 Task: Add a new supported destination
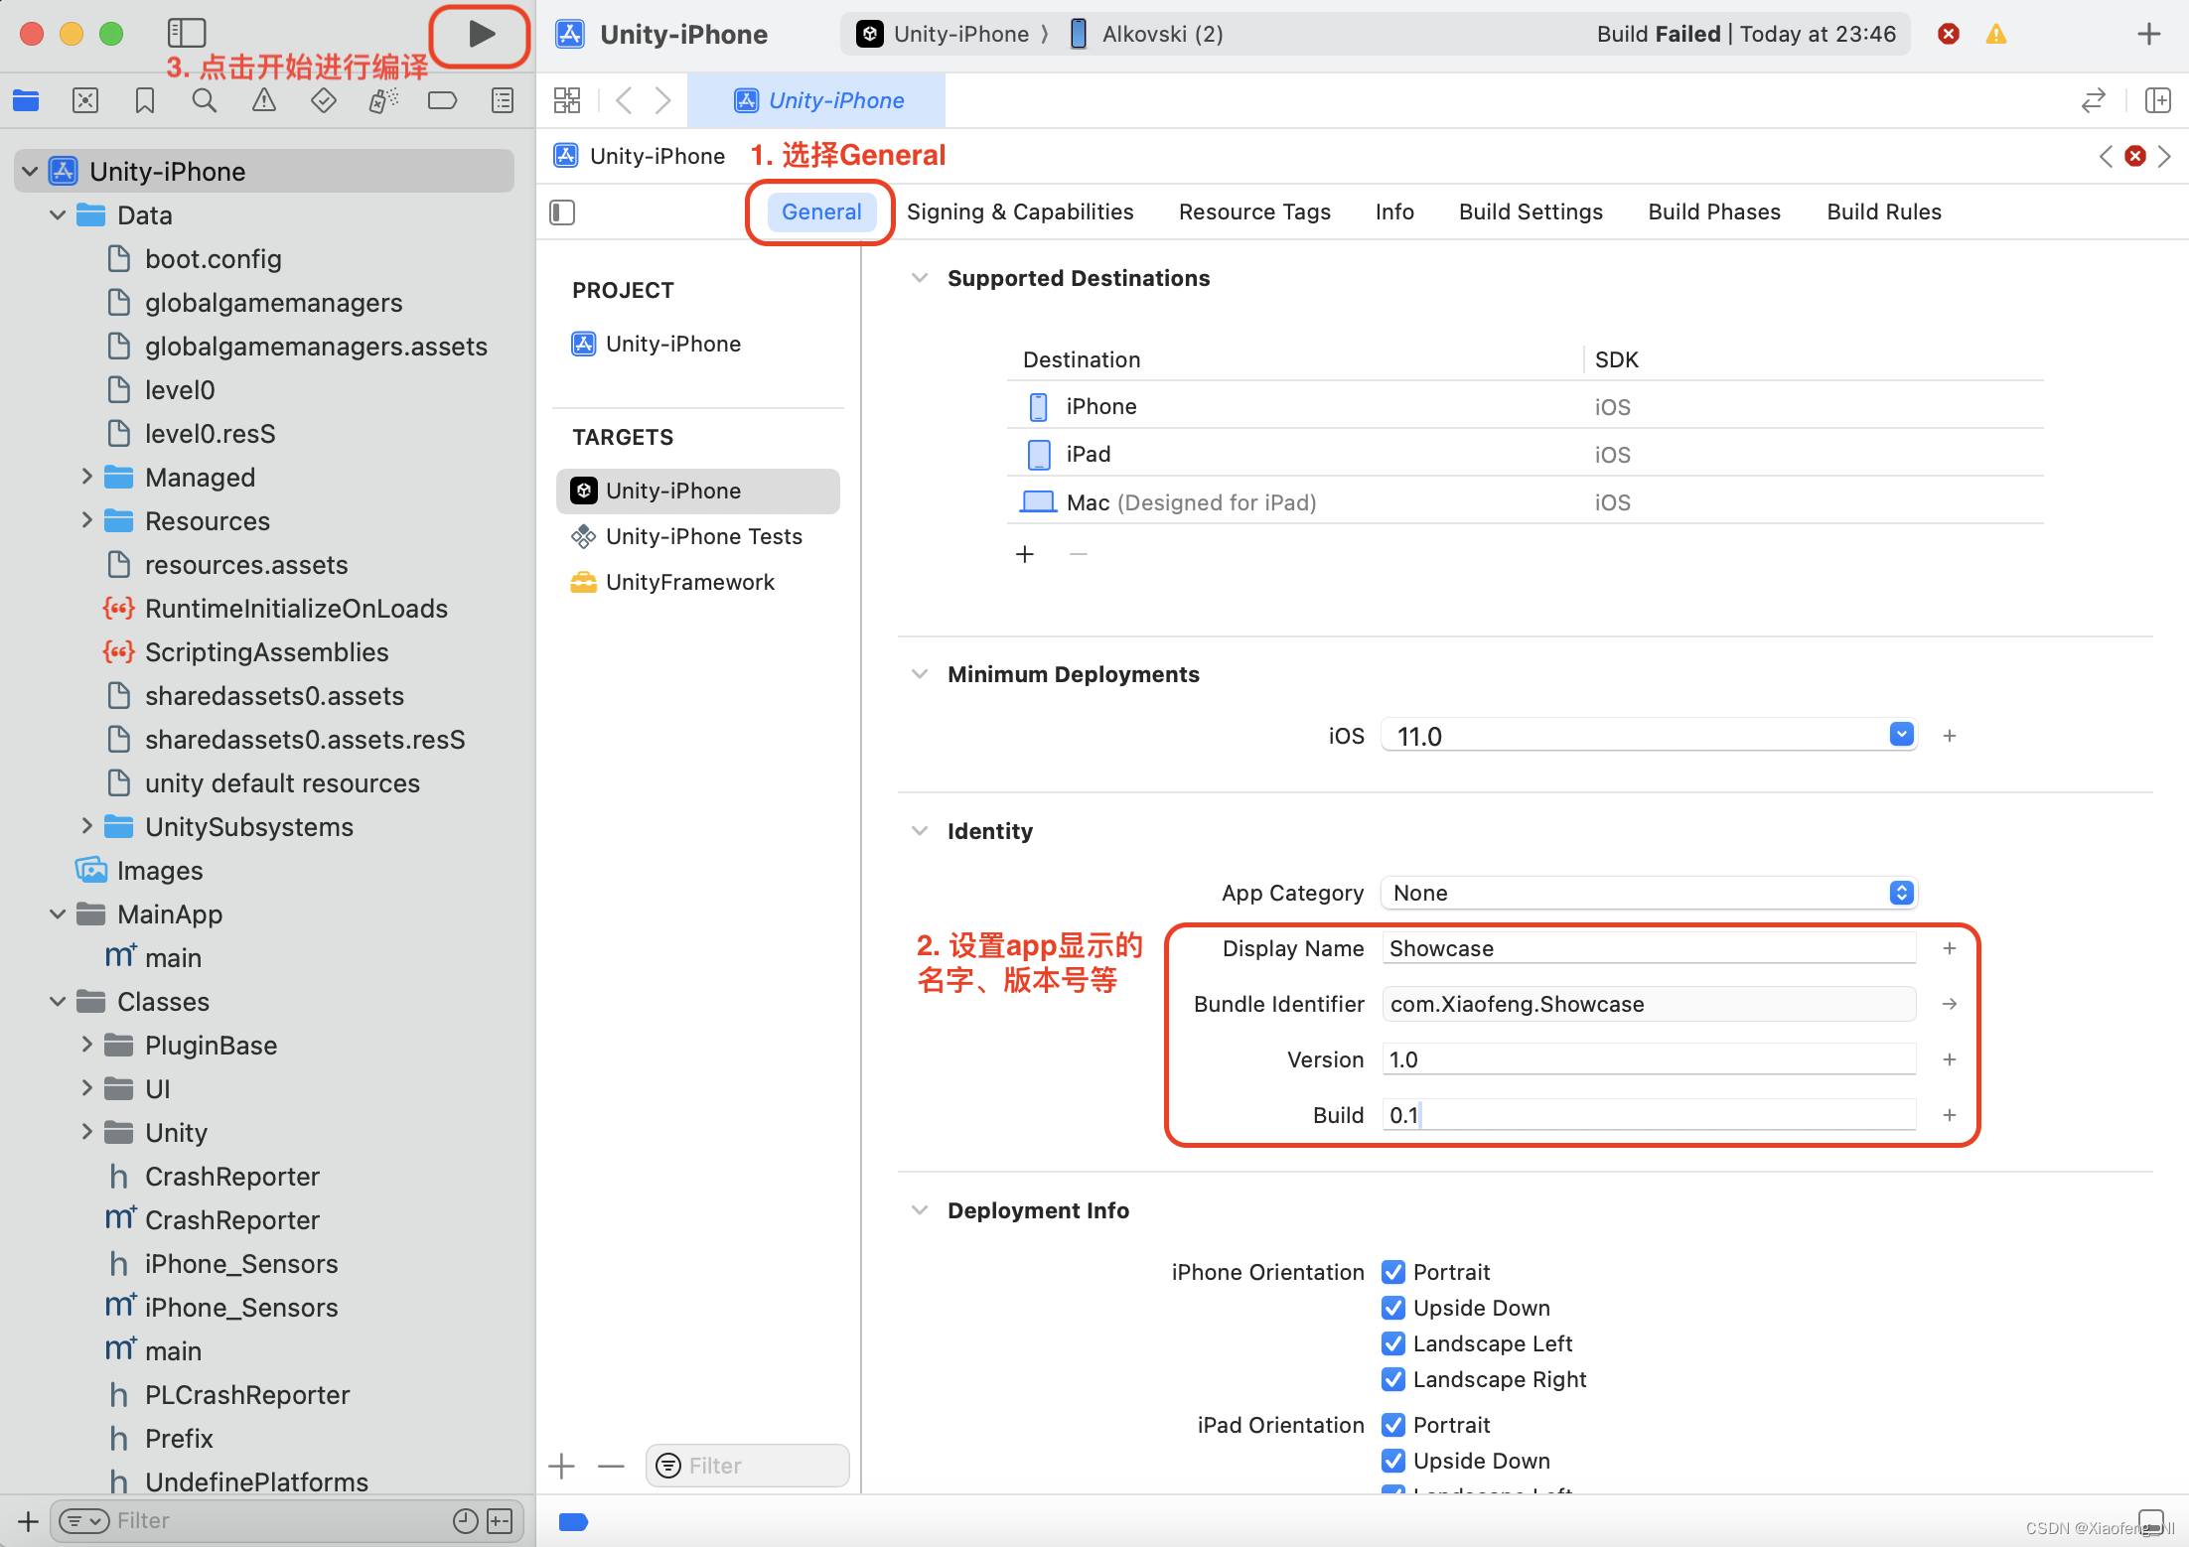1025,554
